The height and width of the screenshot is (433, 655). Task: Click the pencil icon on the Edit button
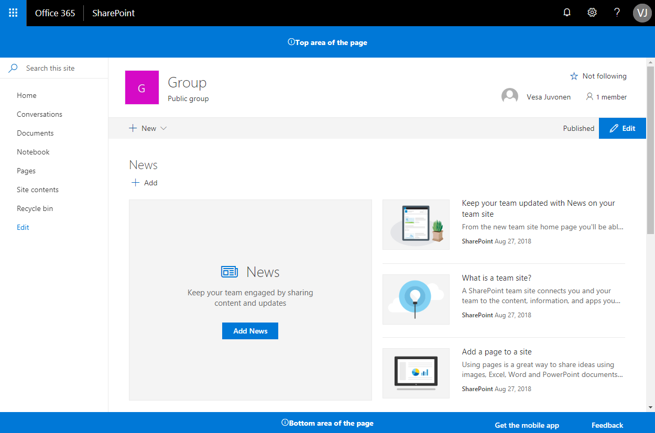tap(615, 128)
